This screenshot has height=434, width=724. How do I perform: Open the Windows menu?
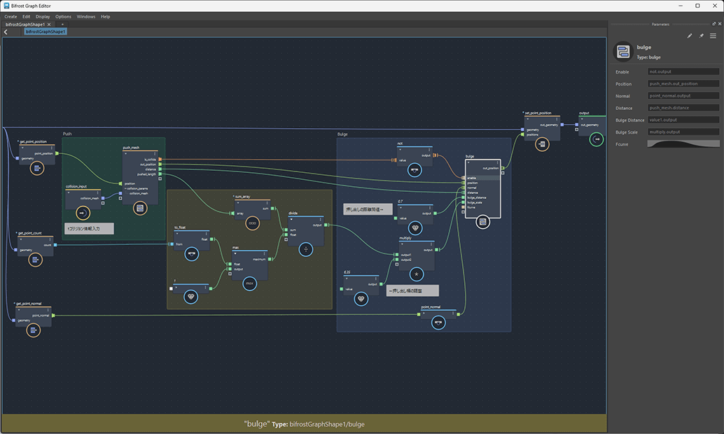pyautogui.click(x=86, y=17)
